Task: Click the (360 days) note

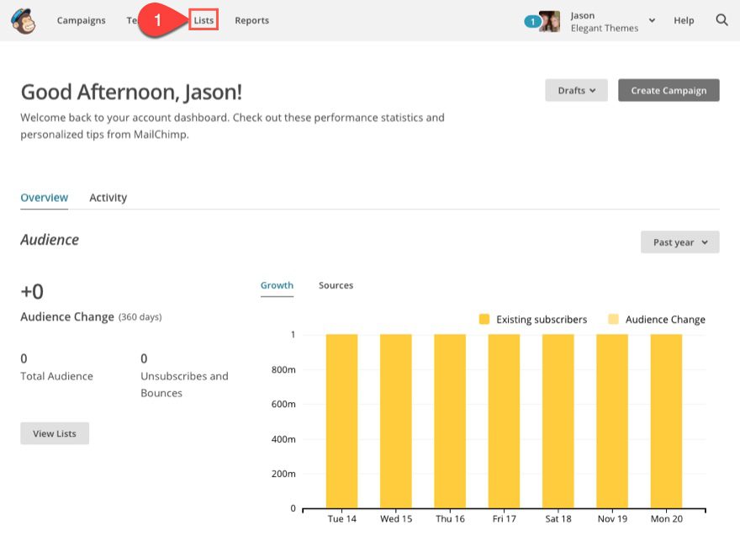Action: [x=140, y=317]
